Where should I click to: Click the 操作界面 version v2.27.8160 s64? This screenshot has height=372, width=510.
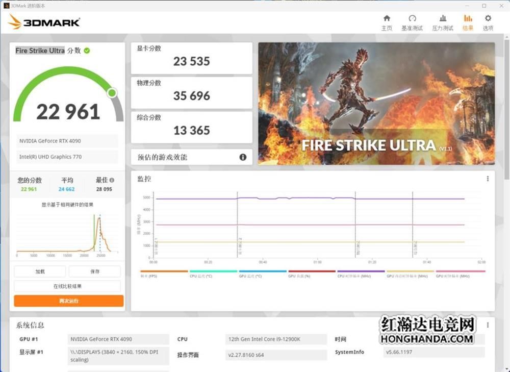tap(276, 355)
